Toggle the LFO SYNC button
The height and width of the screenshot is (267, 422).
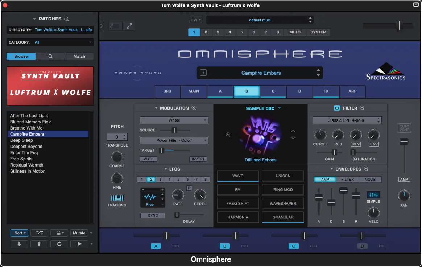pos(153,215)
